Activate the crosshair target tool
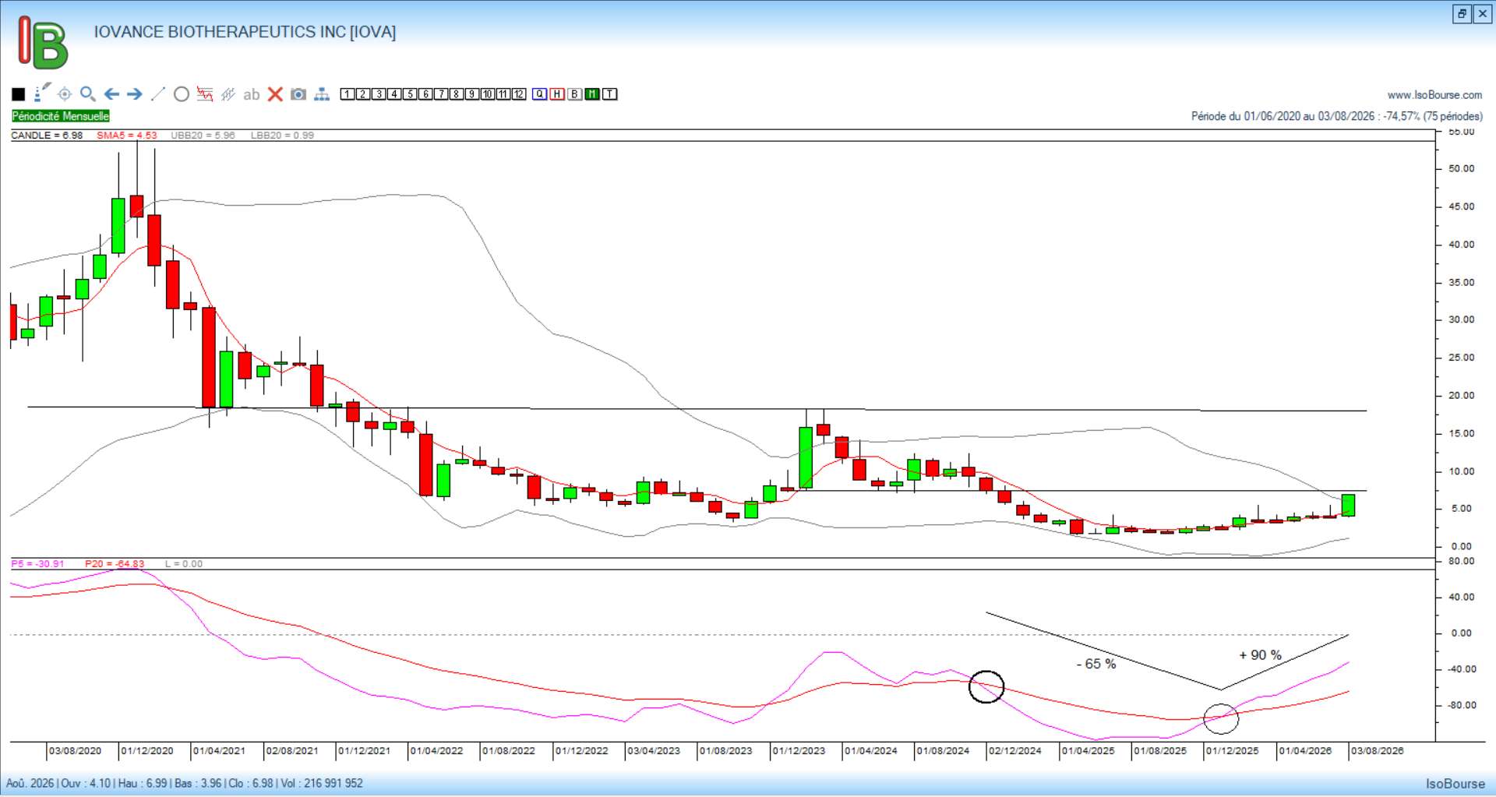This screenshot has width=1496, height=797. coord(65,94)
